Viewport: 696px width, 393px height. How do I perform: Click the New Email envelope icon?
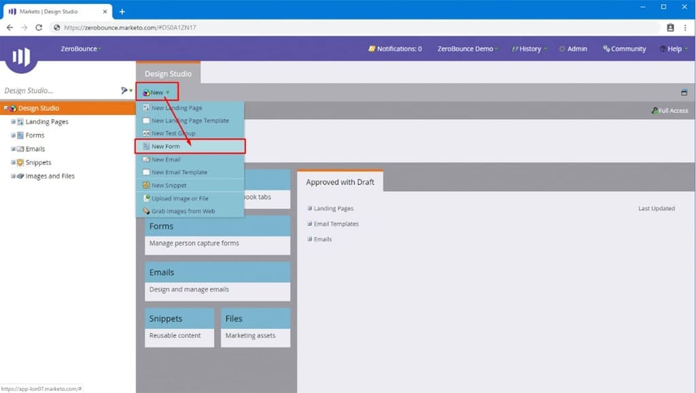pyautogui.click(x=146, y=159)
